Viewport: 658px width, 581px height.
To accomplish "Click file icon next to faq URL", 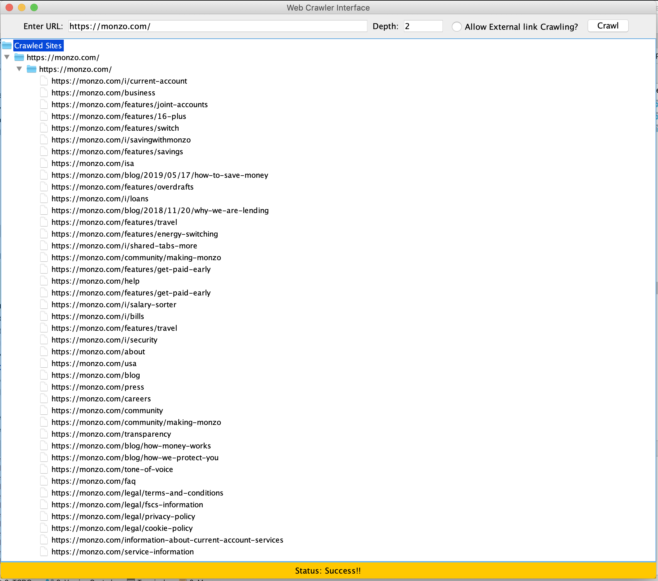I will point(44,481).
